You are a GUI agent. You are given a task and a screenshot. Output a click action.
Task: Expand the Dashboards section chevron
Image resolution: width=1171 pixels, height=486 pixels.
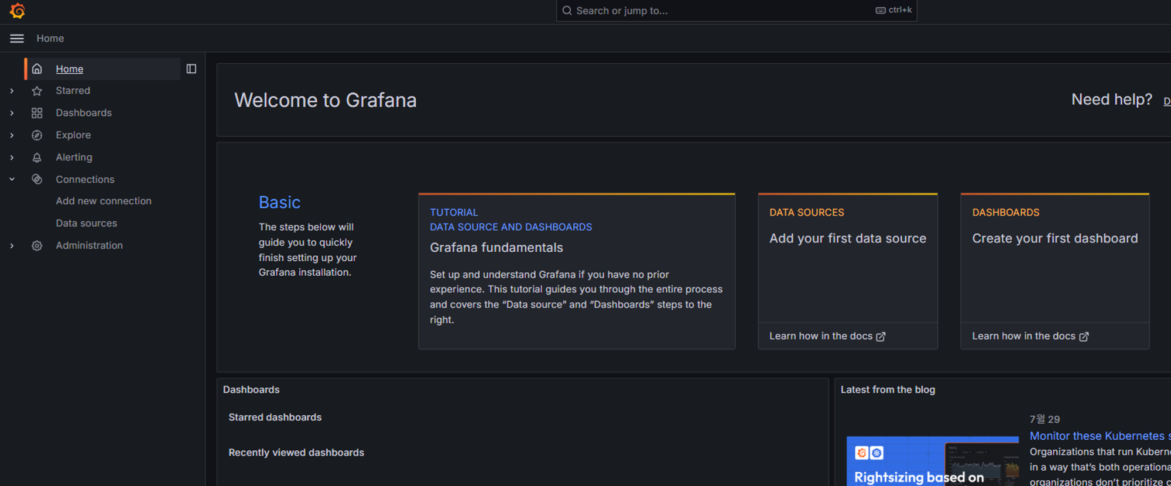[12, 113]
